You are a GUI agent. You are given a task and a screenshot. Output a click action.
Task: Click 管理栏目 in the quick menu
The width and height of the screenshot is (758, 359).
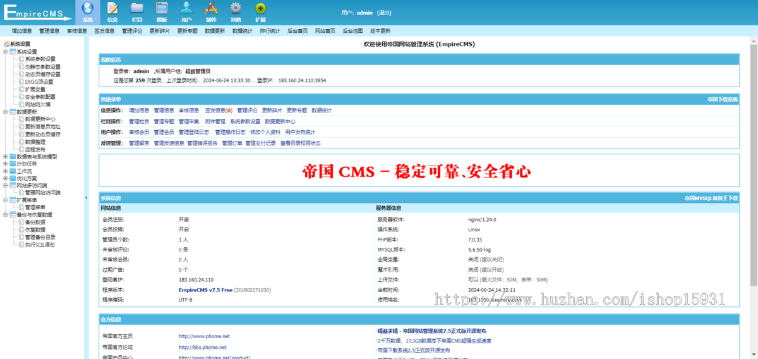pyautogui.click(x=140, y=121)
